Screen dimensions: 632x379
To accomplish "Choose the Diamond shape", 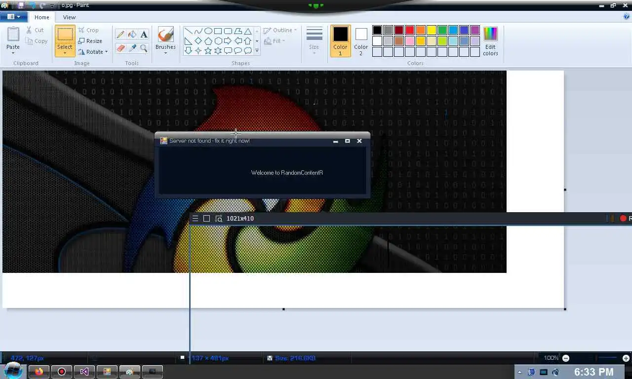I will (198, 40).
